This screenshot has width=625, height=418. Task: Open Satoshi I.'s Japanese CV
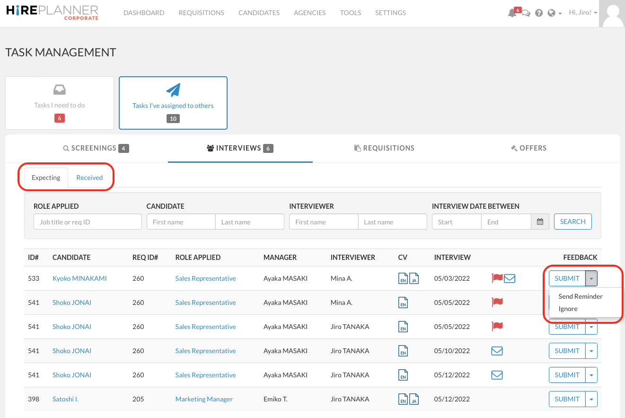pyautogui.click(x=414, y=400)
